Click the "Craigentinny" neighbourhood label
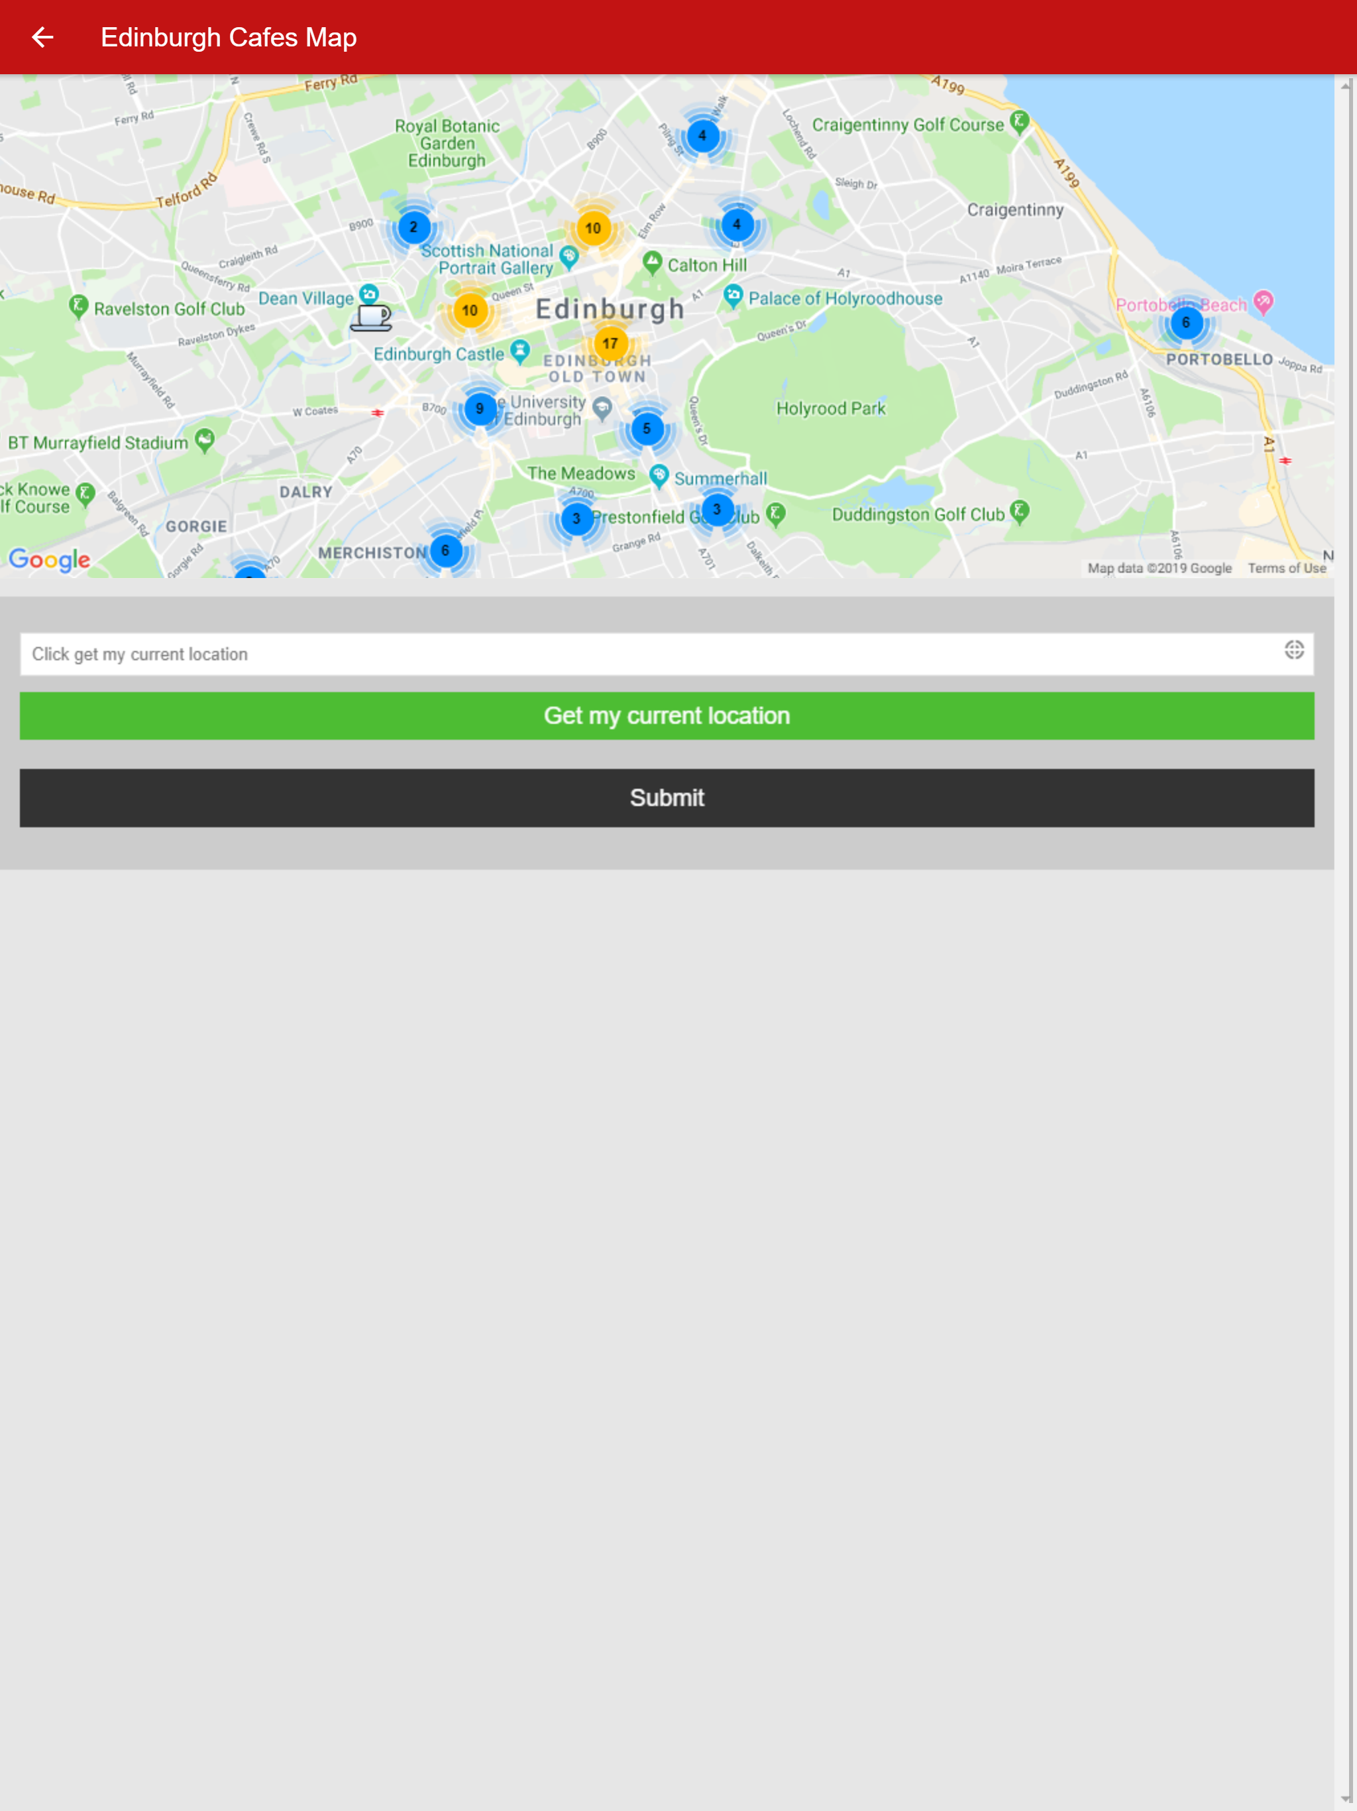Screen dimensions: 1357x1811 click(x=1016, y=209)
